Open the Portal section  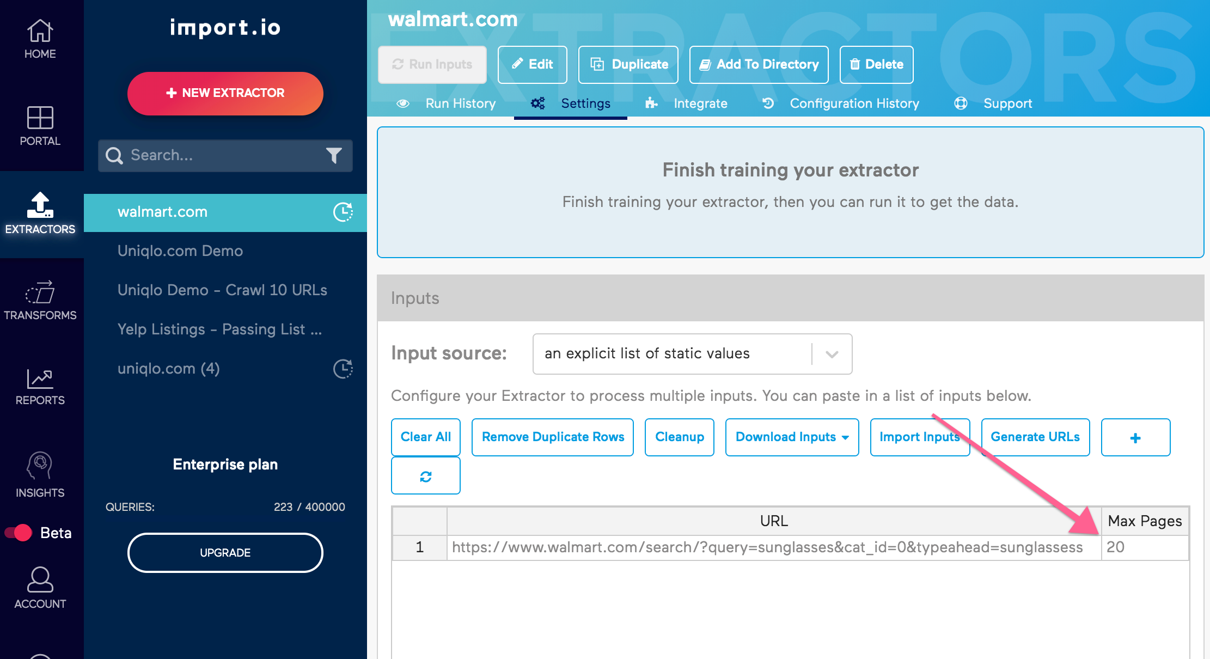click(40, 125)
